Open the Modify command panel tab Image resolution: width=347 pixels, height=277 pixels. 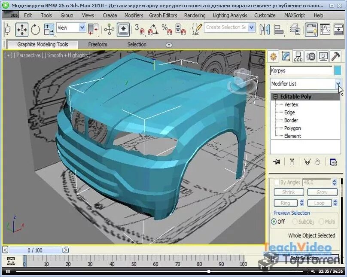click(286, 56)
